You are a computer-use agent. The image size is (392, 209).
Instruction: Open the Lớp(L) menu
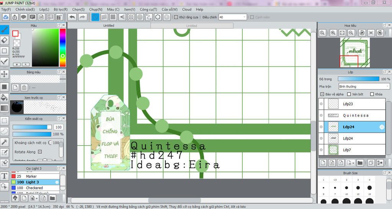pyautogui.click(x=44, y=10)
